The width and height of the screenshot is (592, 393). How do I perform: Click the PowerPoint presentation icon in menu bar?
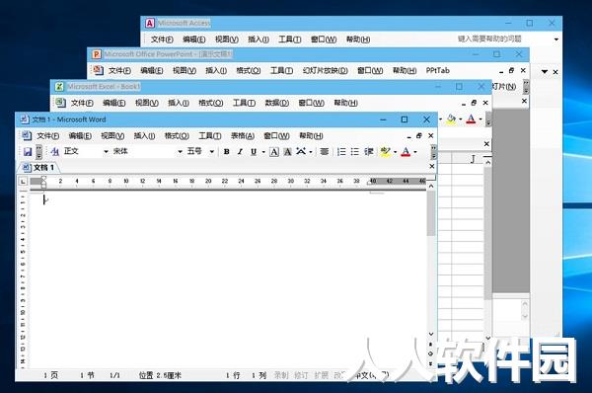point(98,70)
